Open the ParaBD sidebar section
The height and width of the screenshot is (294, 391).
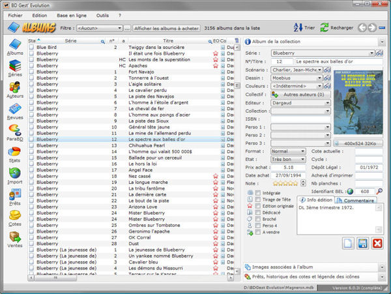(x=15, y=133)
